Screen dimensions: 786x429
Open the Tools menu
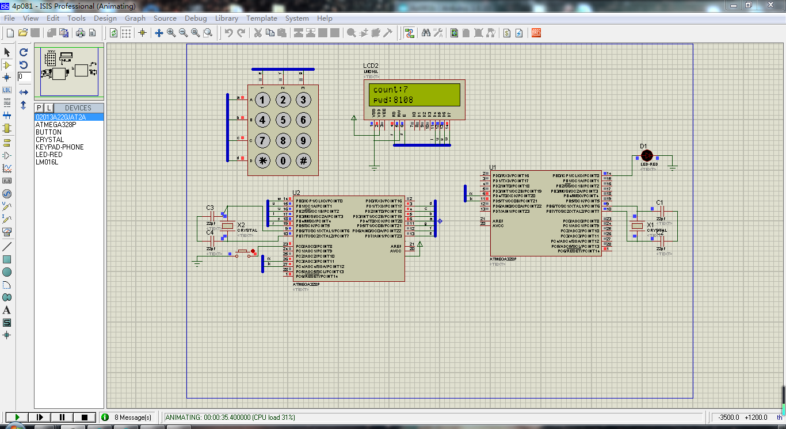click(x=76, y=18)
